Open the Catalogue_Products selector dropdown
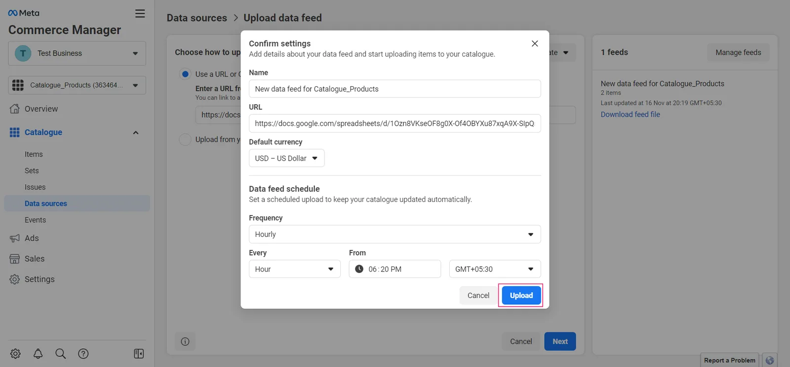790x367 pixels. [x=77, y=85]
